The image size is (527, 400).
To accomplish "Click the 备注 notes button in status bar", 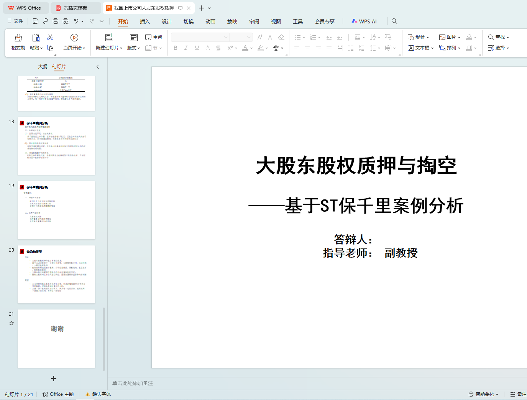I will (x=518, y=394).
